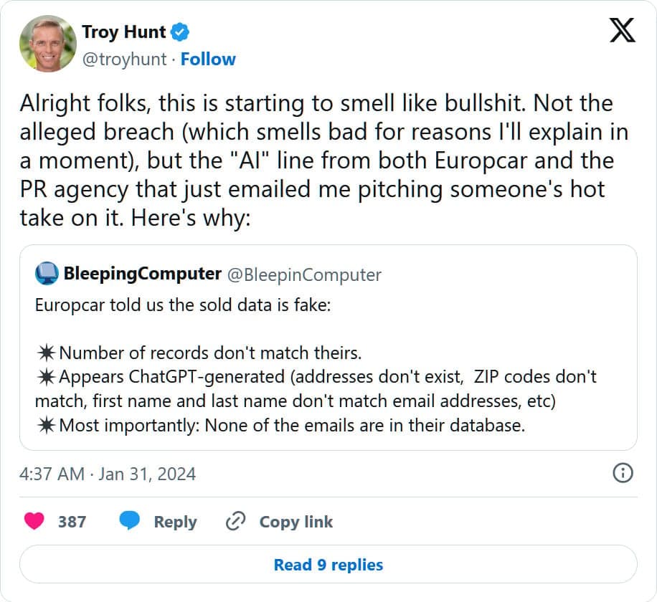Open the 4:37 AM Jan 31 timestamp
The width and height of the screenshot is (657, 602).
(x=108, y=474)
